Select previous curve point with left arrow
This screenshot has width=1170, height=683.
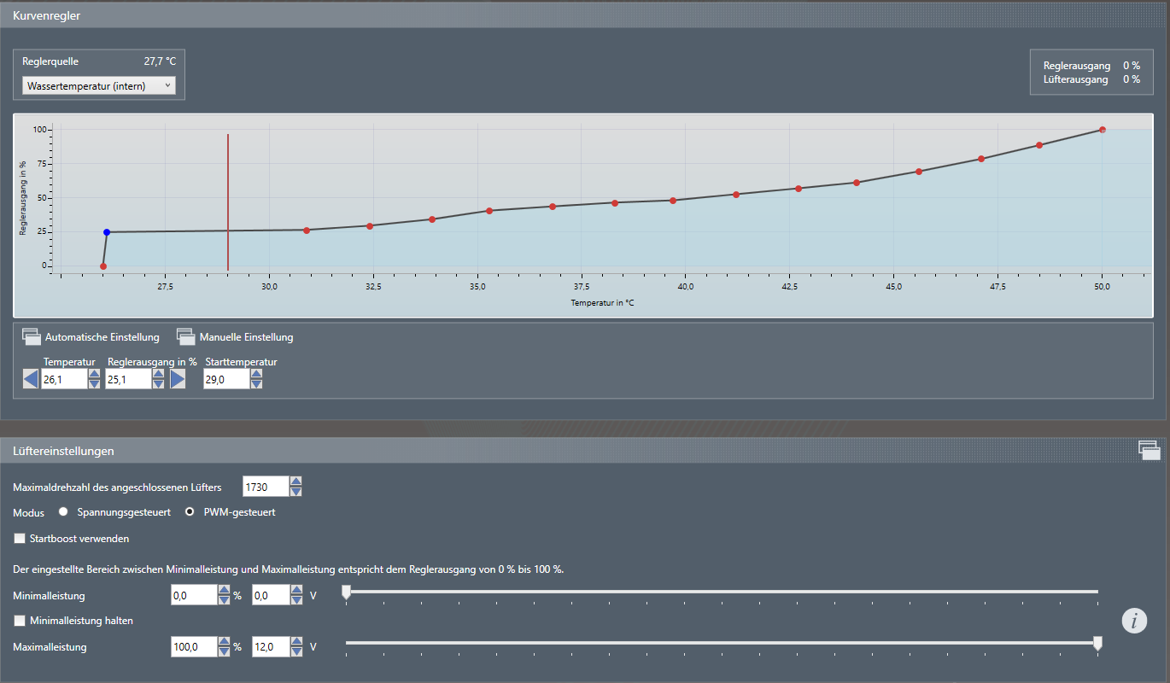[x=31, y=378]
